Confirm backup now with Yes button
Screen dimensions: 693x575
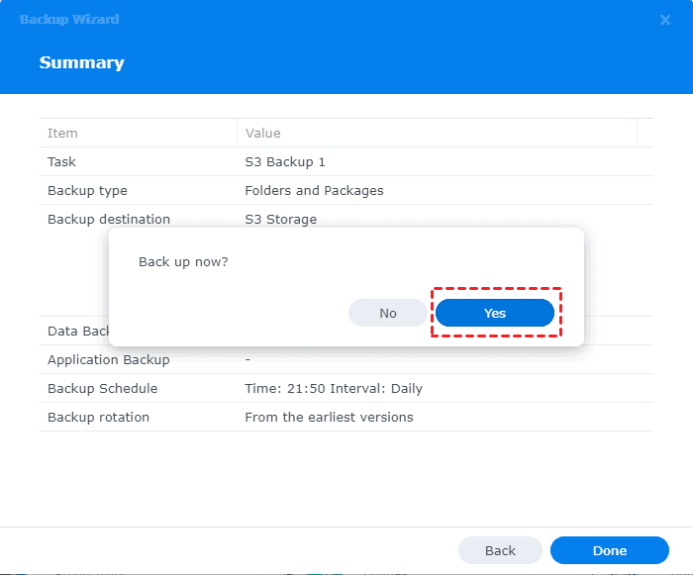[495, 313]
